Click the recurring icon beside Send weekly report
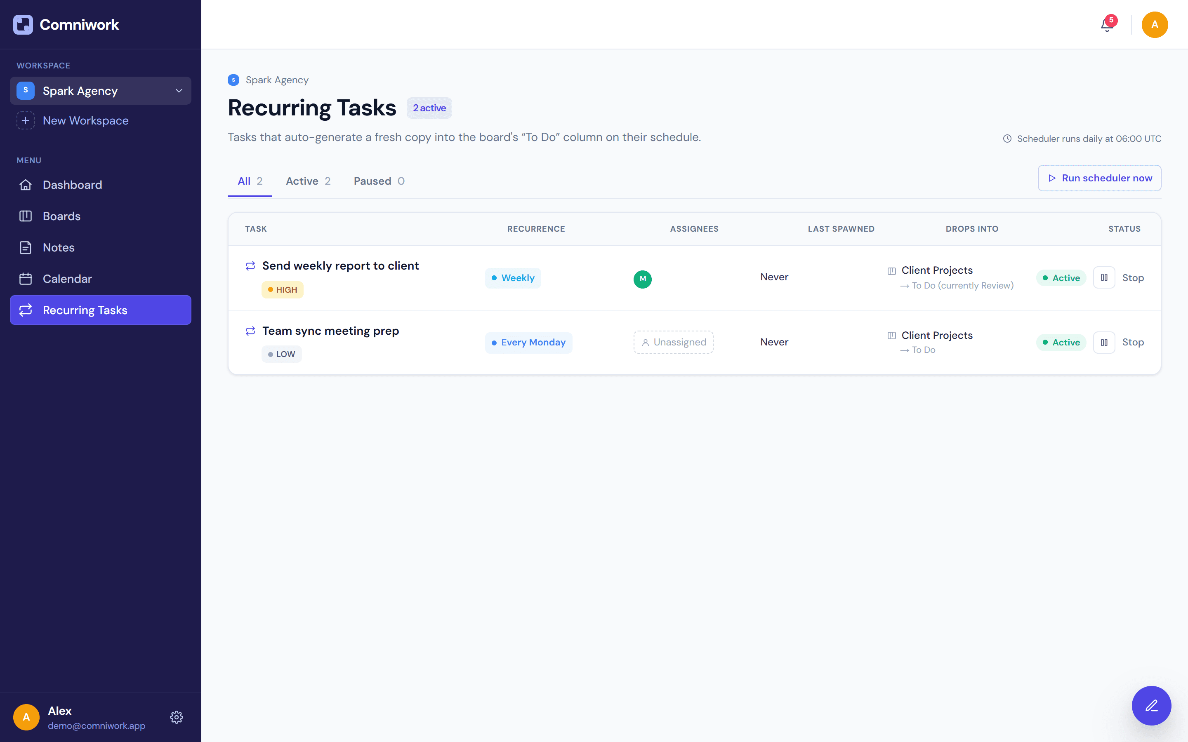The width and height of the screenshot is (1188, 742). point(250,265)
